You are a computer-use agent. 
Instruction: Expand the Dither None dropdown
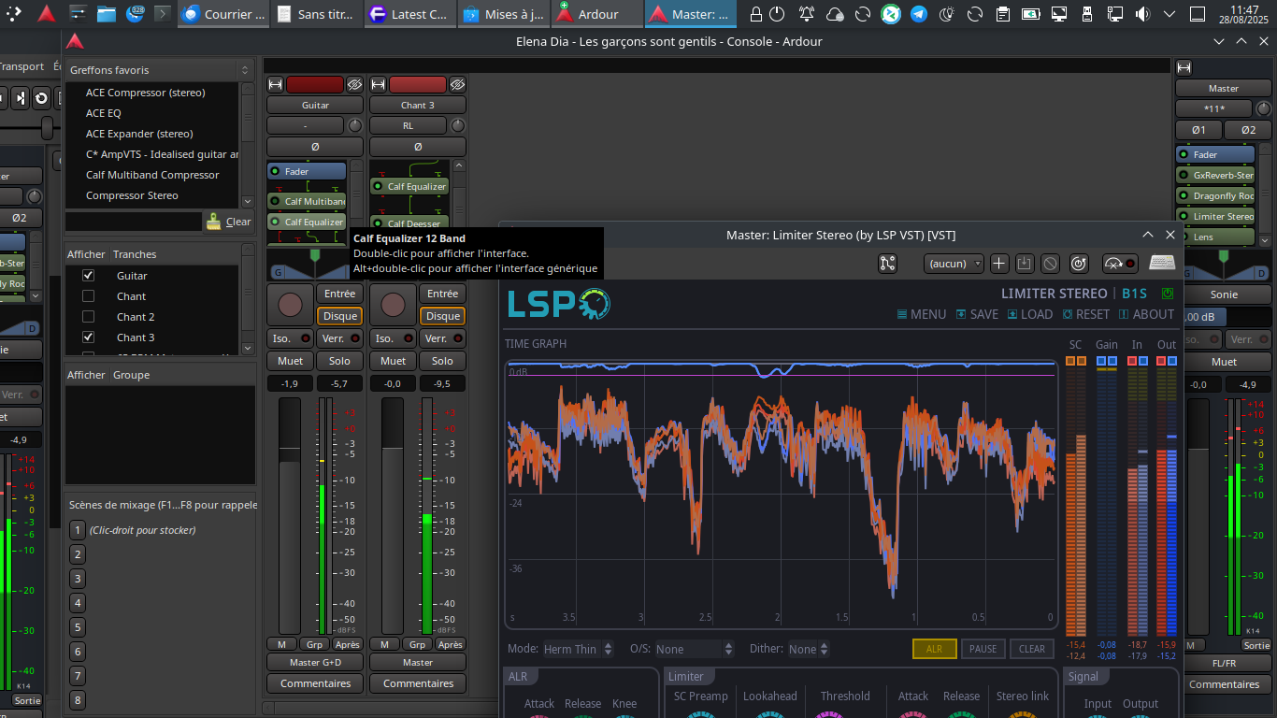click(x=809, y=649)
